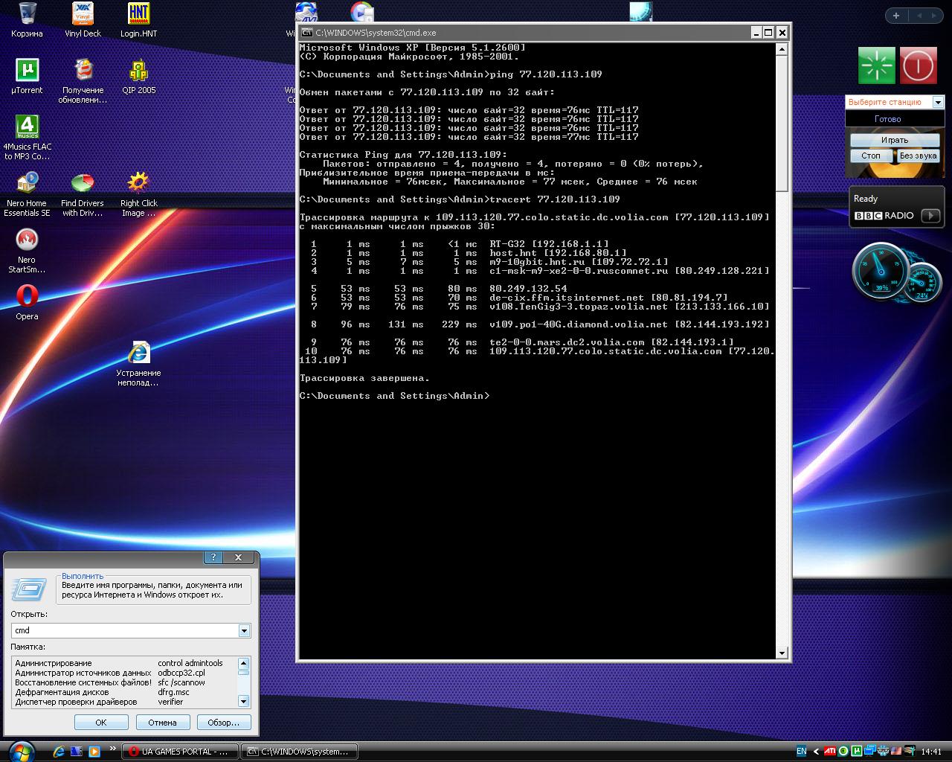Click the cmd window scrollbar down arrow
This screenshot has height=762, width=952.
(x=782, y=653)
